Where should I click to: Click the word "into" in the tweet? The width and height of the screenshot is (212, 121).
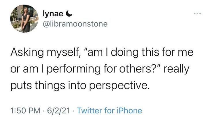[x=77, y=86]
